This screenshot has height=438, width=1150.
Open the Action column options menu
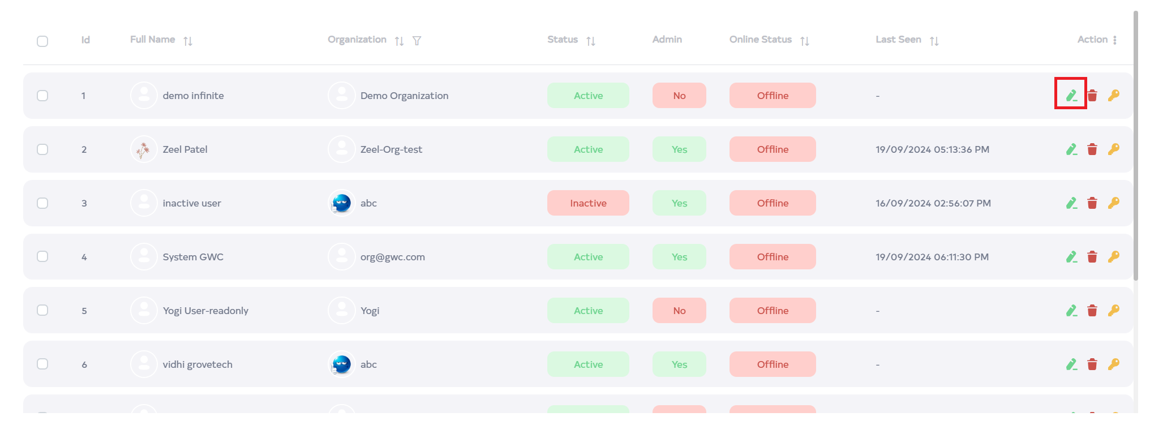[1114, 40]
